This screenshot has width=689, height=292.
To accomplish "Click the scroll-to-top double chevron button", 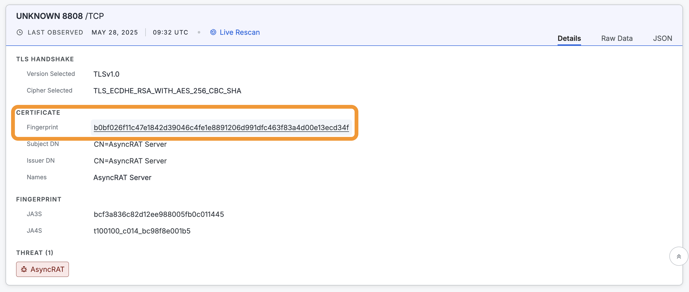I will [x=678, y=256].
